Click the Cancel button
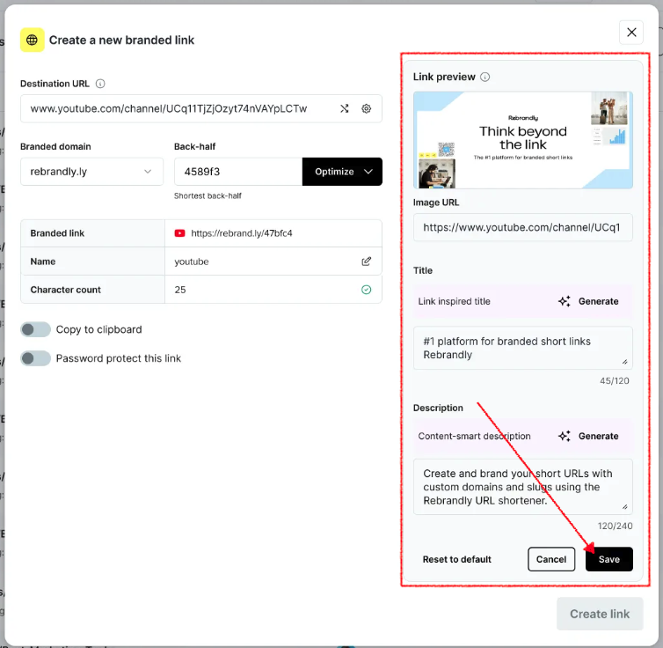This screenshot has width=663, height=648. click(x=551, y=559)
